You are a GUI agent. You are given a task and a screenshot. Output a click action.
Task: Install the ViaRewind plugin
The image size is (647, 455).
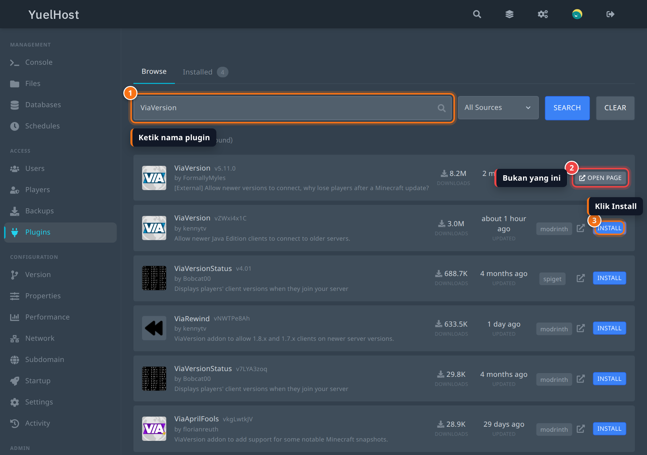[x=609, y=328]
